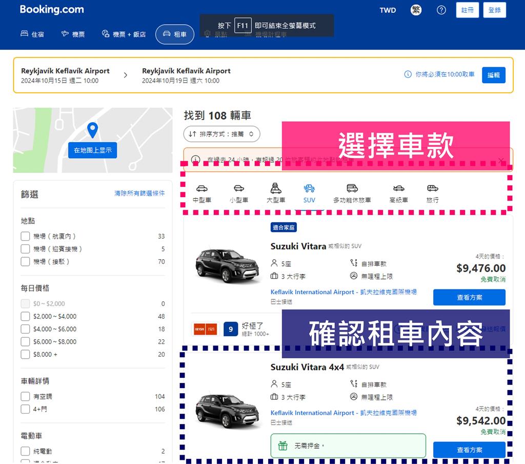525x464 pixels.
Task: Open the Booking.com home logo
Action: (x=52, y=9)
